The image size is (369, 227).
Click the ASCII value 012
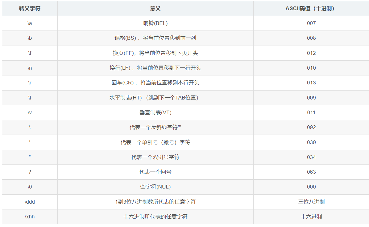(311, 53)
